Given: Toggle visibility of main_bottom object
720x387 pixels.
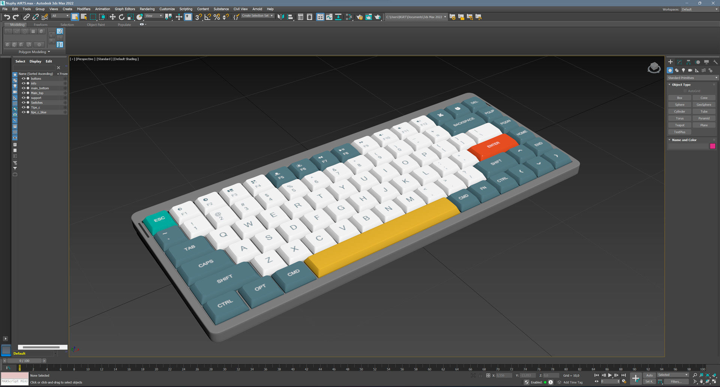Looking at the screenshot, I should tap(23, 88).
